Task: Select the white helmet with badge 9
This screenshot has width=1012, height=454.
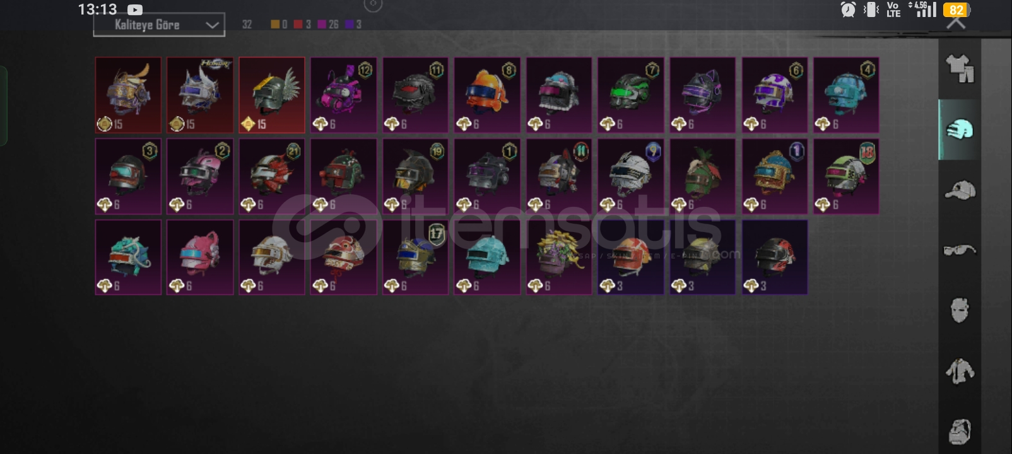Action: (x=631, y=176)
